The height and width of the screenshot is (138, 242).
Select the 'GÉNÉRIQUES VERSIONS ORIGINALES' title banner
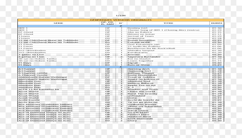(121, 20)
